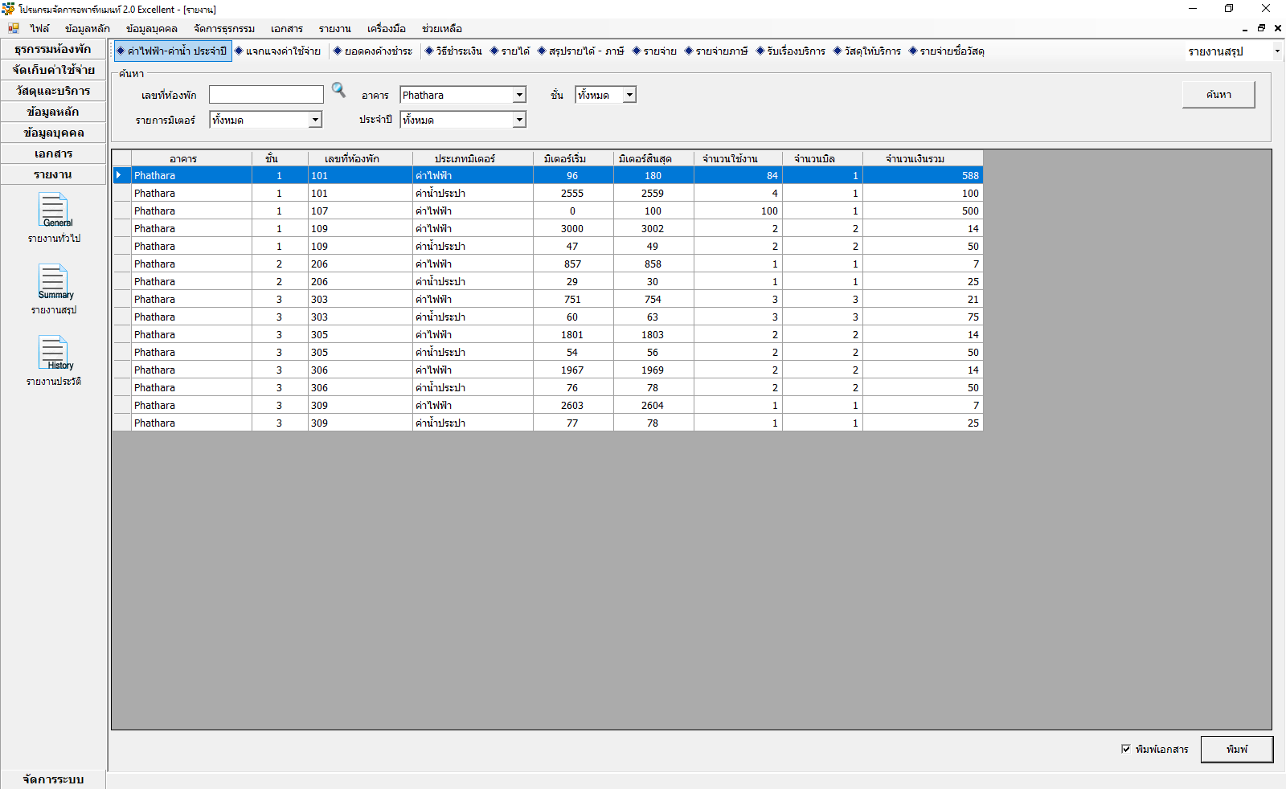
Task: Expand the อาคาร Phathara dropdown
Action: [x=519, y=95]
